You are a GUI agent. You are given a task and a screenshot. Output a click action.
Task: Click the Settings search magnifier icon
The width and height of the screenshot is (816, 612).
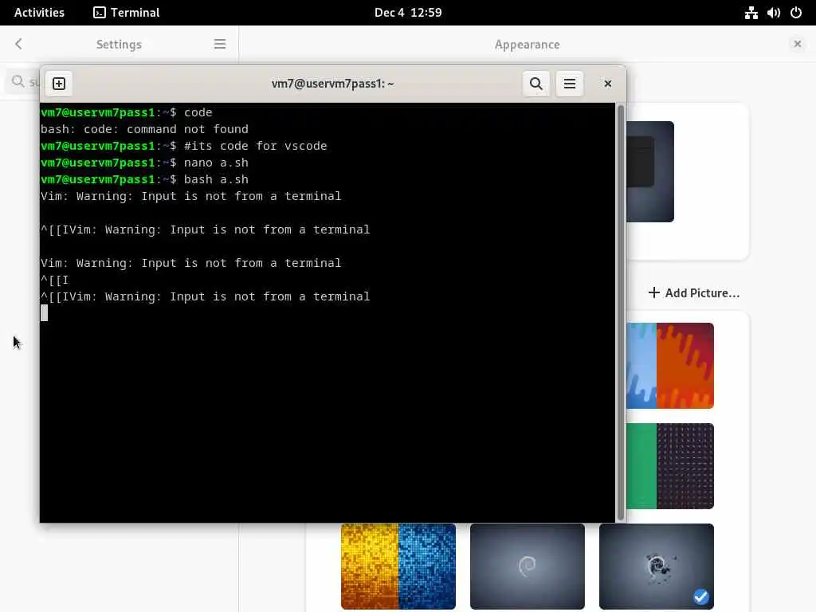tap(18, 81)
